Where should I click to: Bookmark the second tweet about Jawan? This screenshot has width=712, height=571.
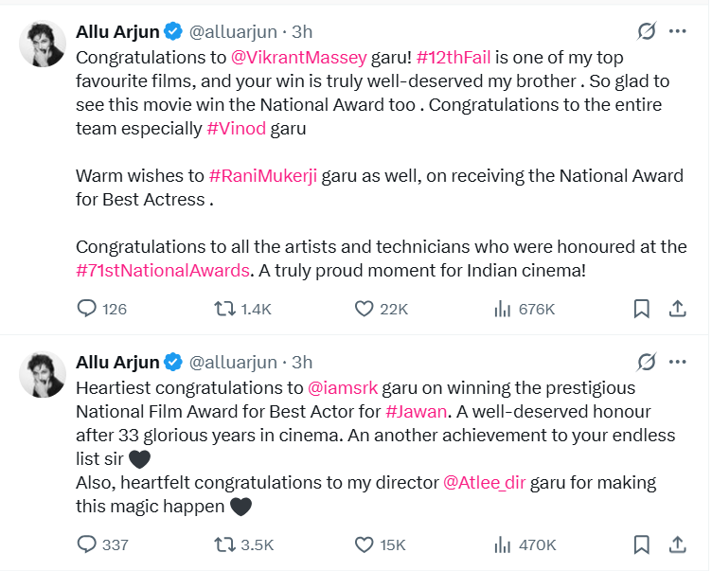pyautogui.click(x=641, y=544)
